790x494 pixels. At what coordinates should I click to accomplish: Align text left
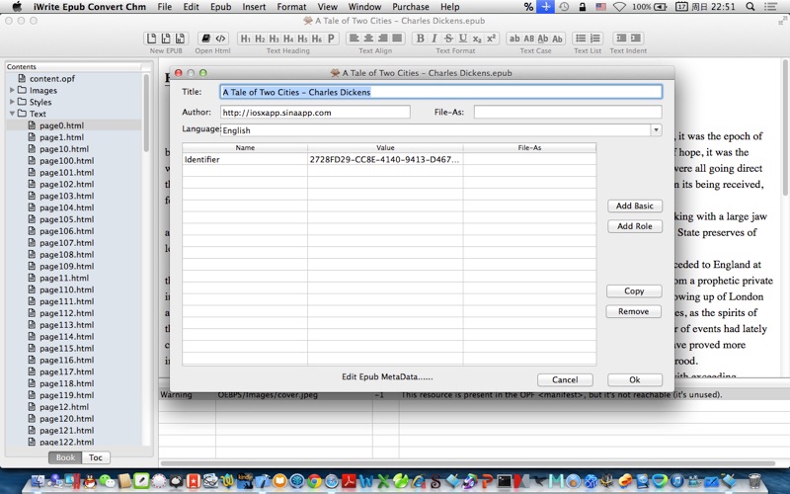355,39
